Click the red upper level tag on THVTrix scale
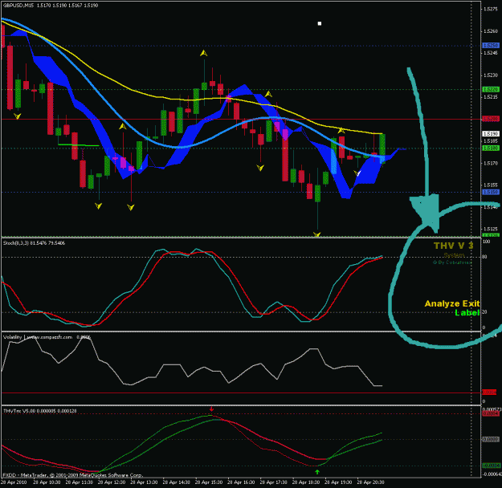Image resolution: width=502 pixels, height=488 pixels. pyautogui.click(x=491, y=414)
